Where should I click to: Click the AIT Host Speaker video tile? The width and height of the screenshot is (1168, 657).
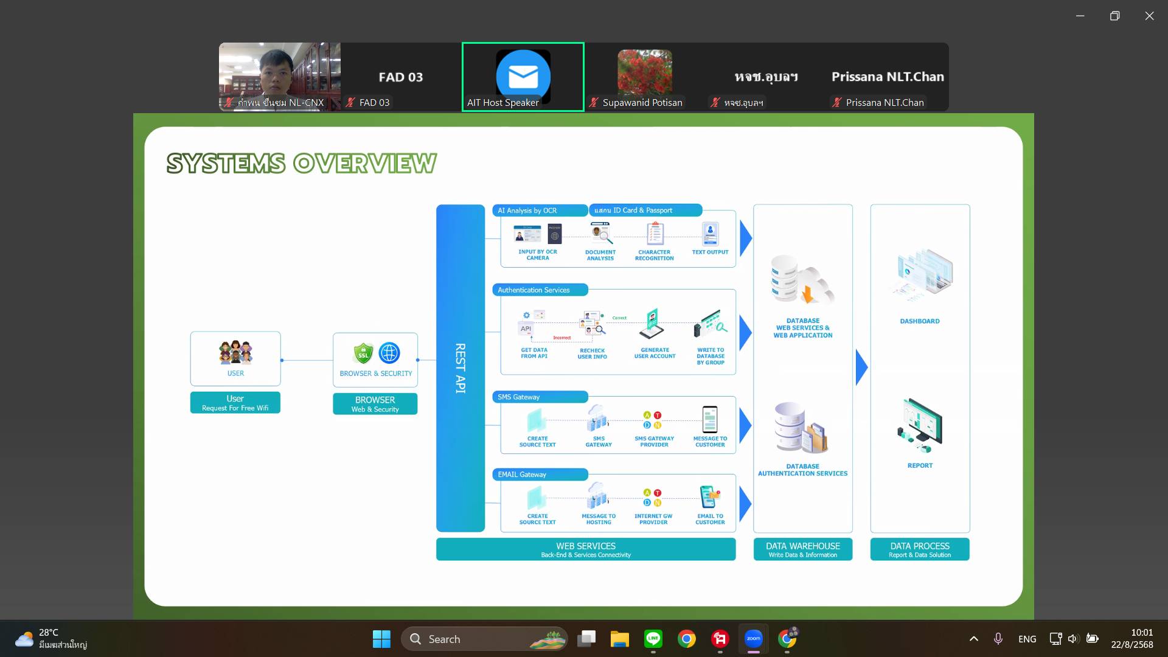click(523, 77)
